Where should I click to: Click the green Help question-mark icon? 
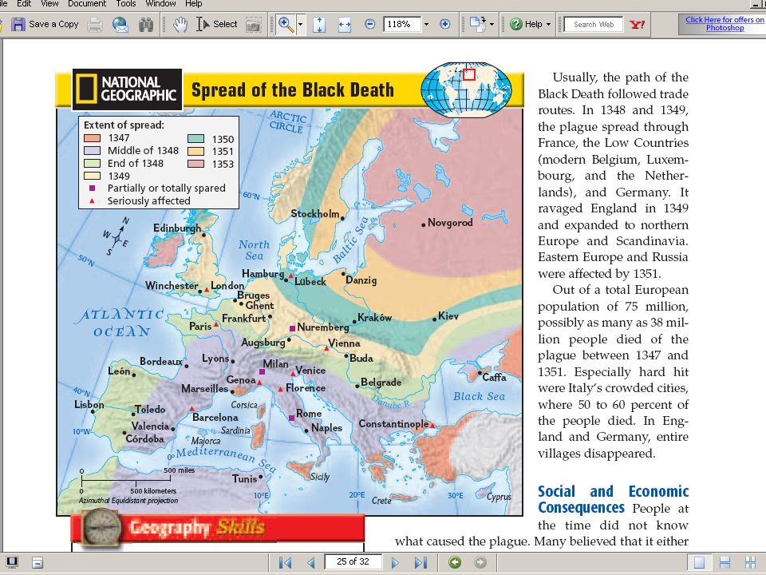pos(516,24)
